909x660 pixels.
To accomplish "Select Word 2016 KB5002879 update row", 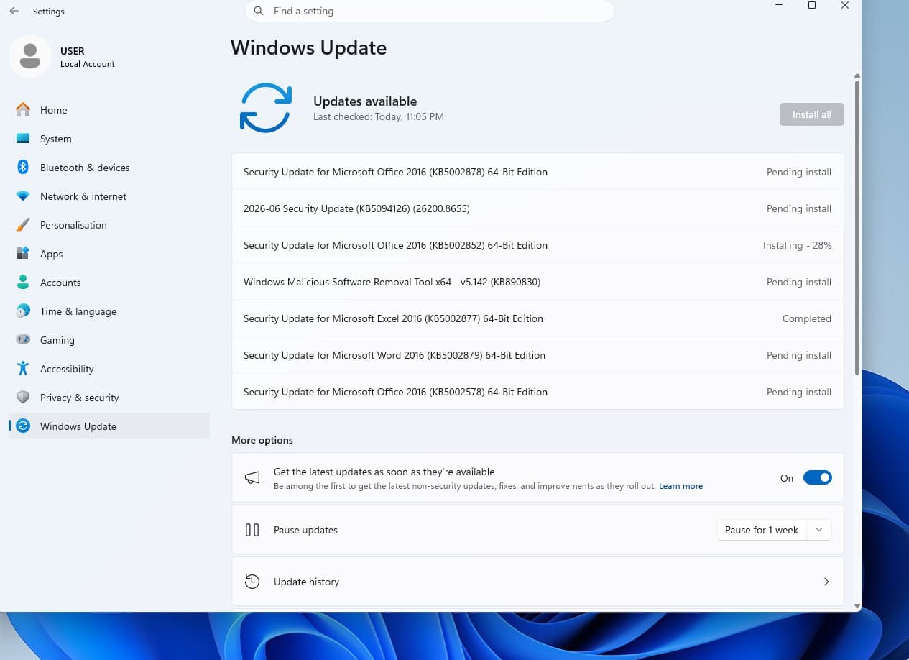I will (x=537, y=355).
